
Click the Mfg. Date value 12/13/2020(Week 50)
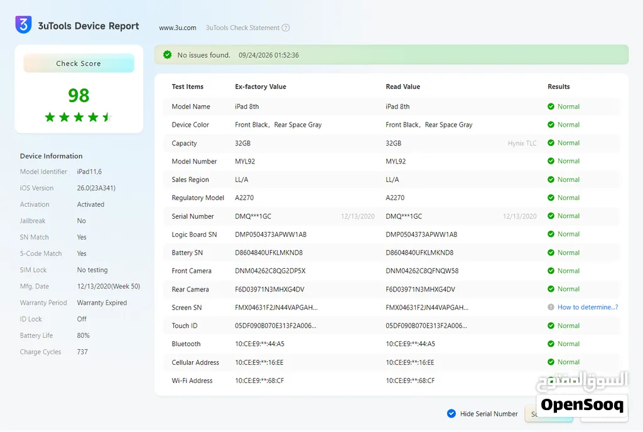(x=109, y=287)
